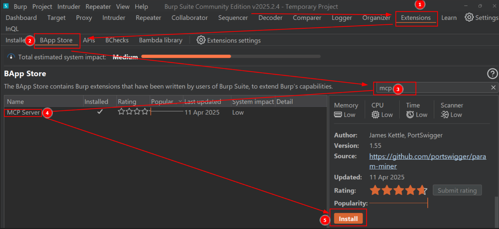Image resolution: width=499 pixels, height=229 pixels.
Task: Sort by the Name column header
Action: 44,101
